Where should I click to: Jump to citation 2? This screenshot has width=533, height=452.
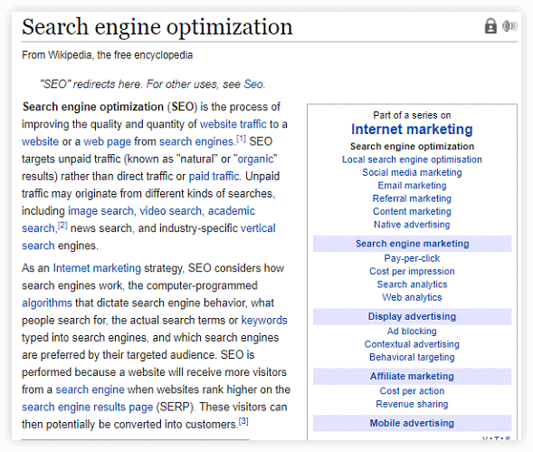[x=62, y=226]
